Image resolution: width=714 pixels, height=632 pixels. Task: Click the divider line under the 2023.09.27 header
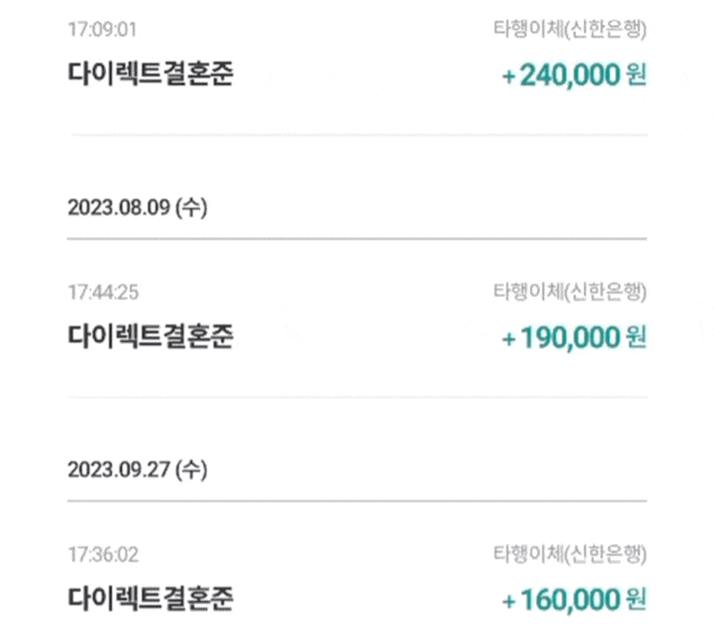(x=357, y=501)
